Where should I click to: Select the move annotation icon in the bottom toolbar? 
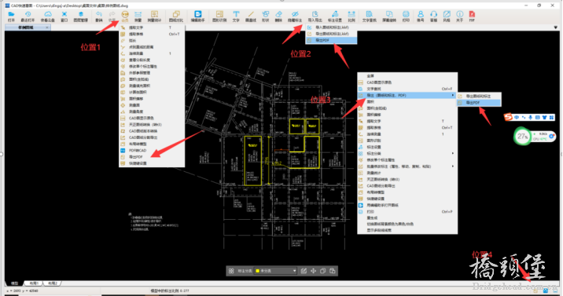click(313, 271)
